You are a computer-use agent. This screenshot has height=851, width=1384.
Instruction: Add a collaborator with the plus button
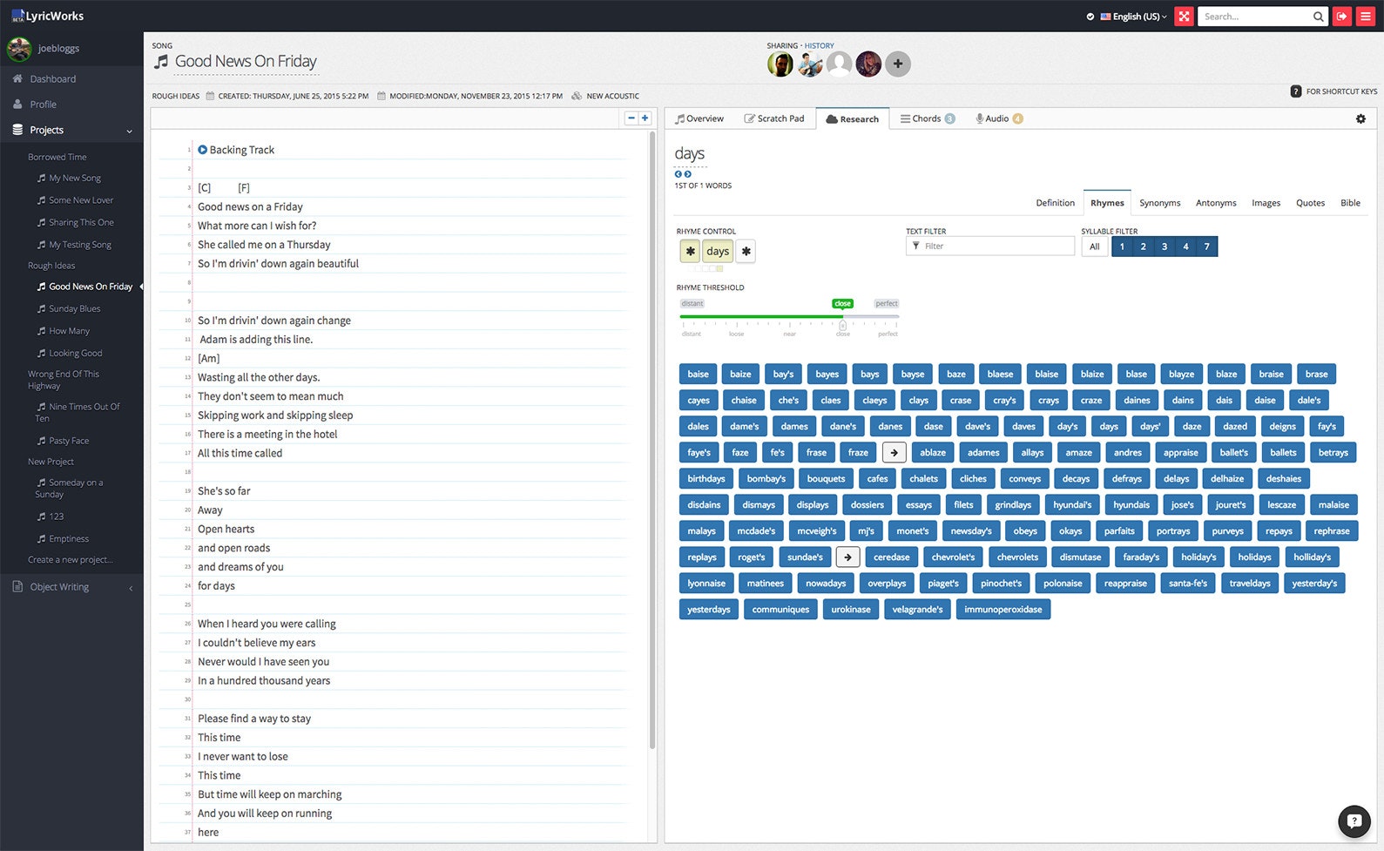[x=898, y=64]
